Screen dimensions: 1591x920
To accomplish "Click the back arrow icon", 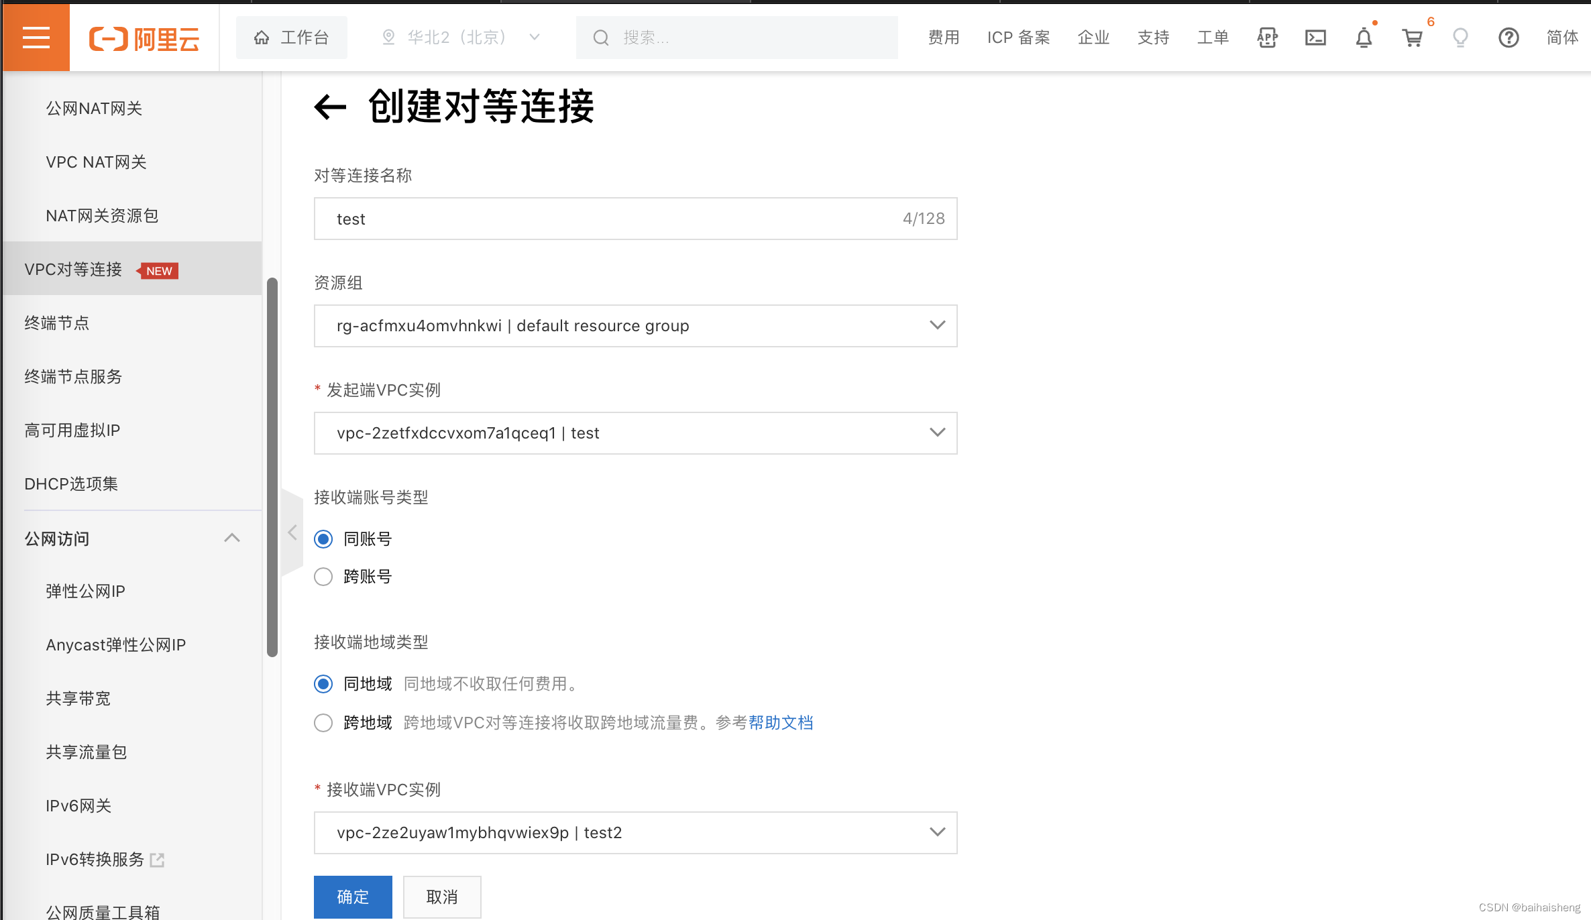I will [329, 106].
